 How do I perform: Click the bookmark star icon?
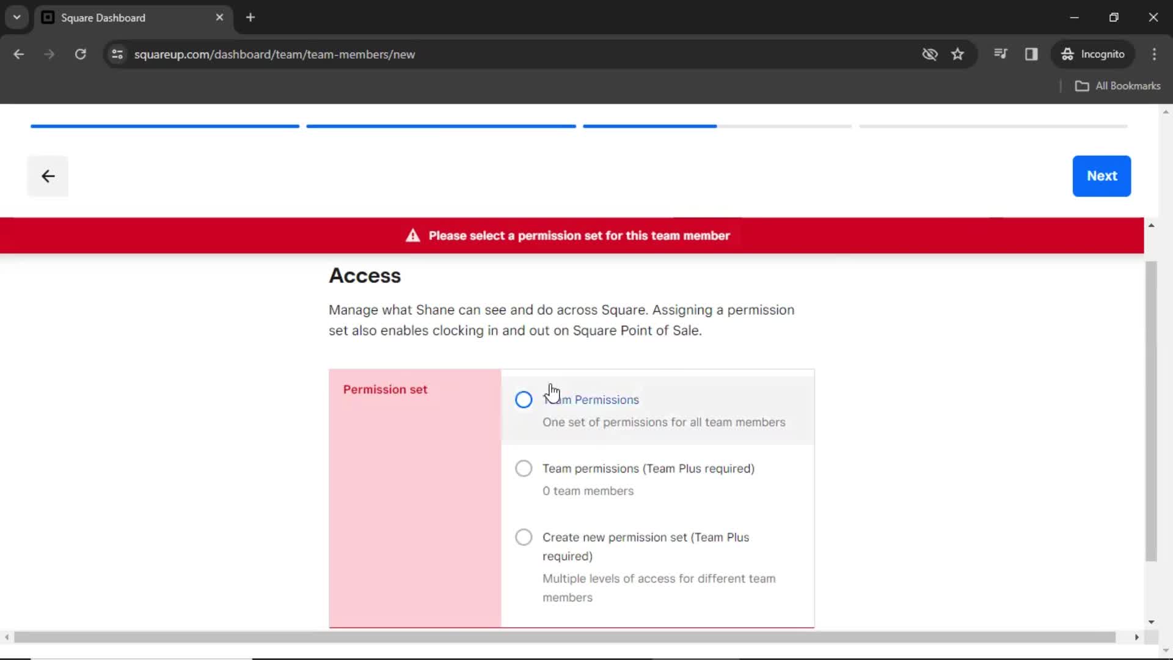pos(958,54)
